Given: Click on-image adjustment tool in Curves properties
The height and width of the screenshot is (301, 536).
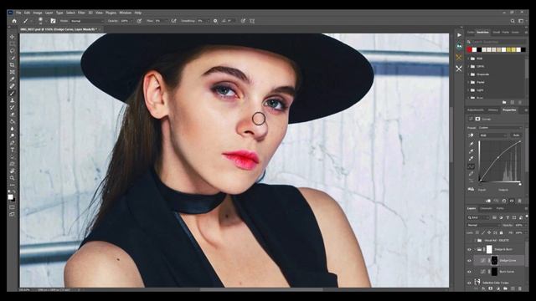Looking at the screenshot, I should (471, 135).
